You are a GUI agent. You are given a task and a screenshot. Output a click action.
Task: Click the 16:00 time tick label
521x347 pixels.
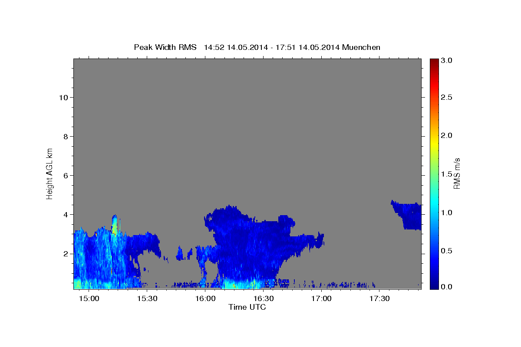(x=206, y=299)
